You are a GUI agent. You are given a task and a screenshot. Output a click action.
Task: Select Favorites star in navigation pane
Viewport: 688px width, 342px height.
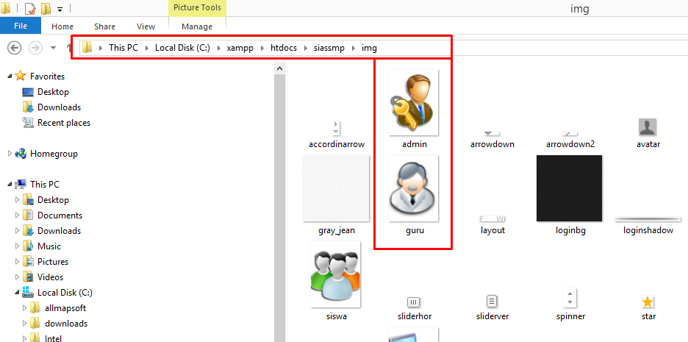click(x=20, y=76)
